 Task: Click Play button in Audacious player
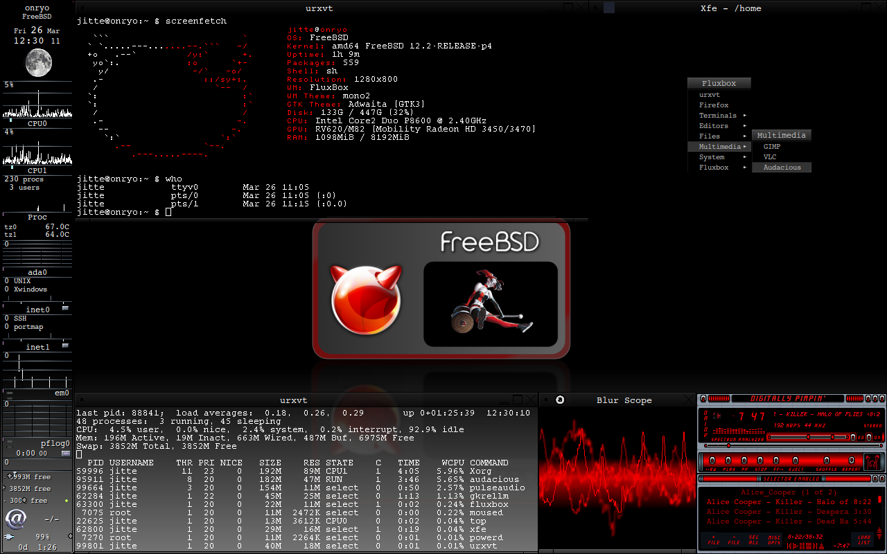click(x=728, y=460)
